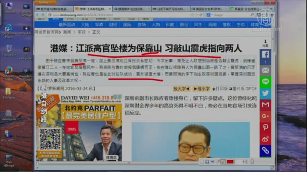Launch the Mozilla Firefox desktop shortcut
The image size is (307, 172).
click(x=9, y=74)
